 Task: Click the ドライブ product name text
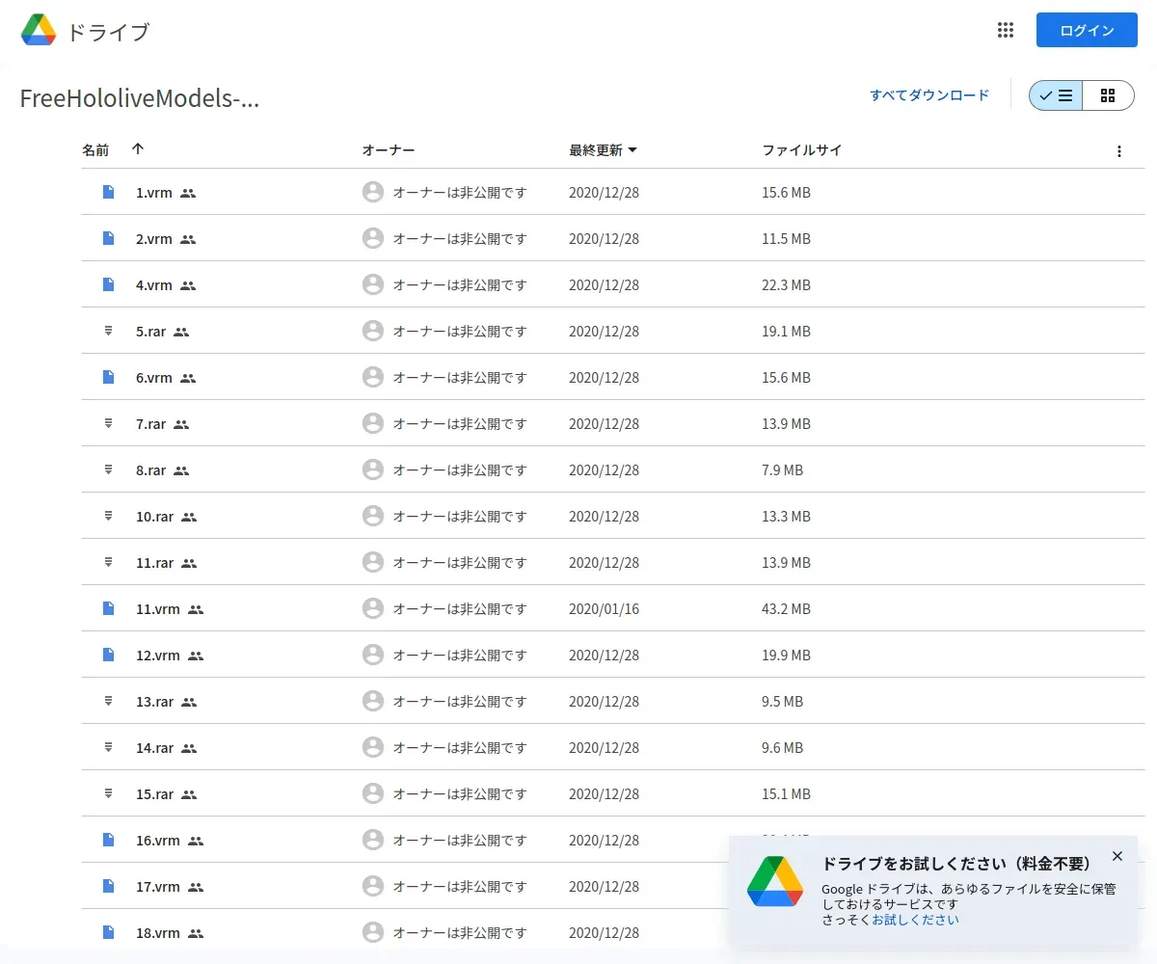(108, 32)
